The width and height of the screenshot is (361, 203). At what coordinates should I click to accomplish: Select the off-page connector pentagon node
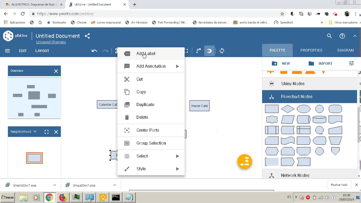(x=335, y=151)
